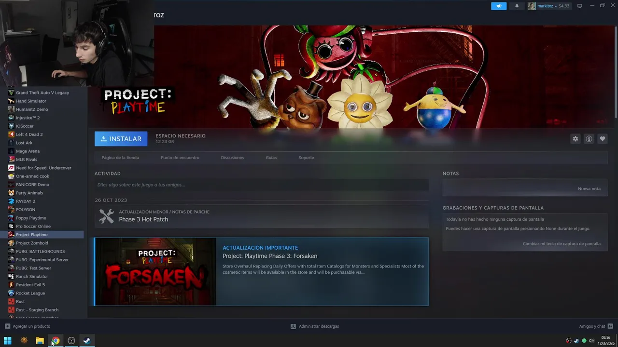Click Nueva nota in the Notas panel

coord(589,188)
